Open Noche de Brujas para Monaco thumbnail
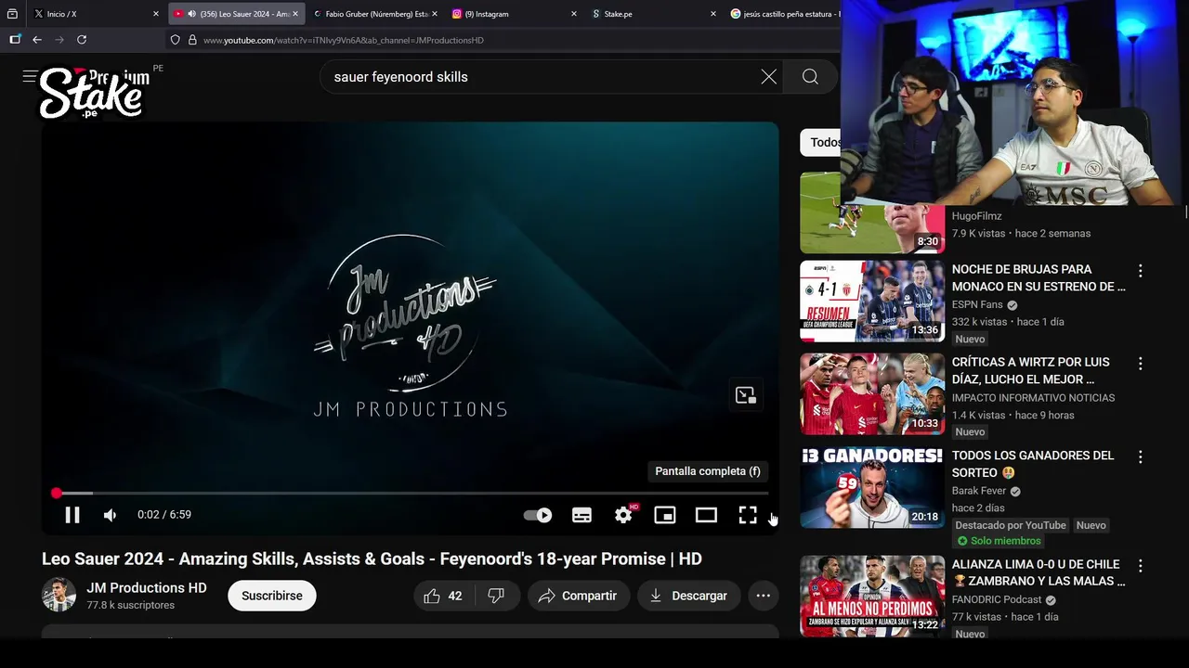This screenshot has width=1189, height=668. click(872, 302)
